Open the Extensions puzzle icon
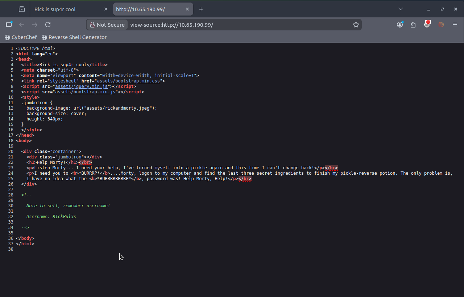Screen dimensions: 464x297 [x=413, y=25]
